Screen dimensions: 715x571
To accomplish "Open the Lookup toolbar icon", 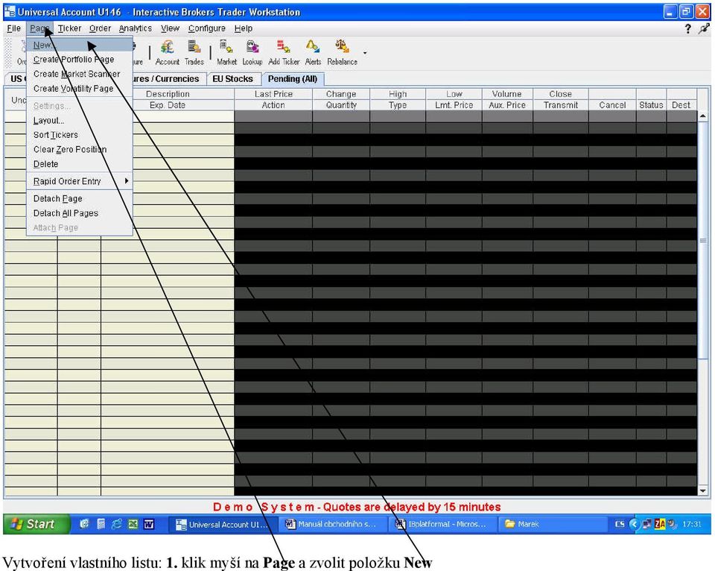I will [x=252, y=53].
